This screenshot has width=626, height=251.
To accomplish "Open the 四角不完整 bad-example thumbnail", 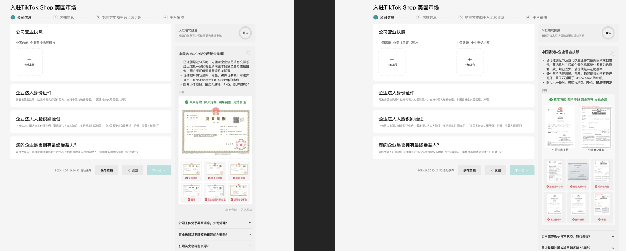I will tap(215, 171).
